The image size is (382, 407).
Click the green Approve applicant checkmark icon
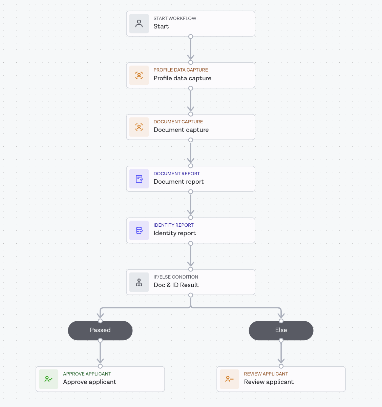pyautogui.click(x=48, y=379)
